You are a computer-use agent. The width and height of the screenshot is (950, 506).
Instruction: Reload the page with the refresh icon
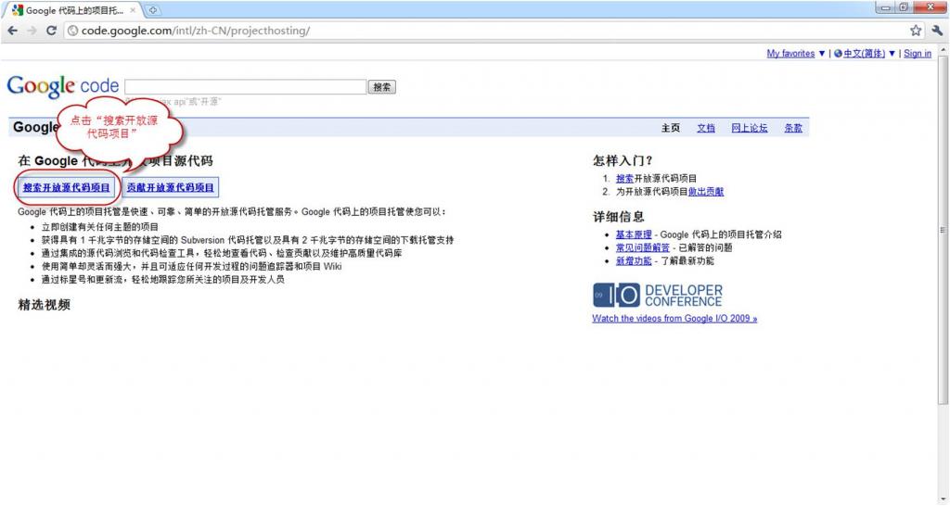pos(52,31)
